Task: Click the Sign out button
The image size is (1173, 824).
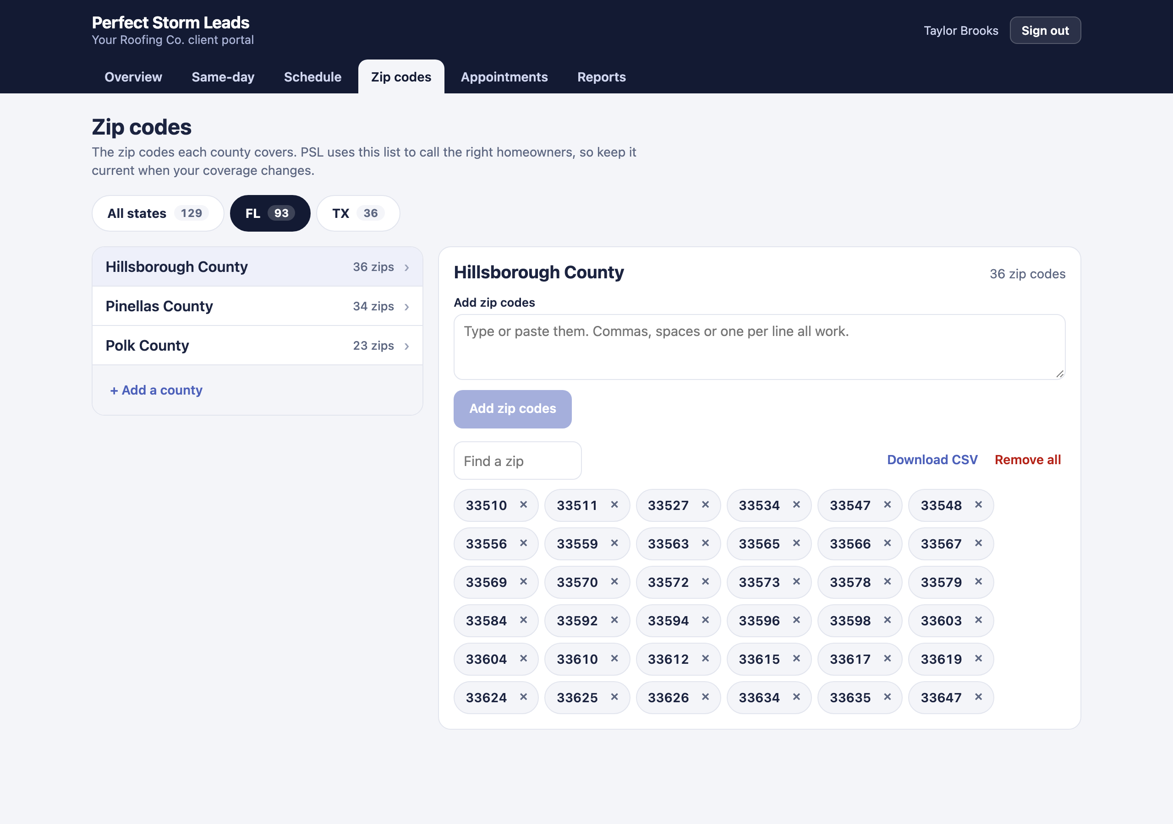Action: [1045, 31]
